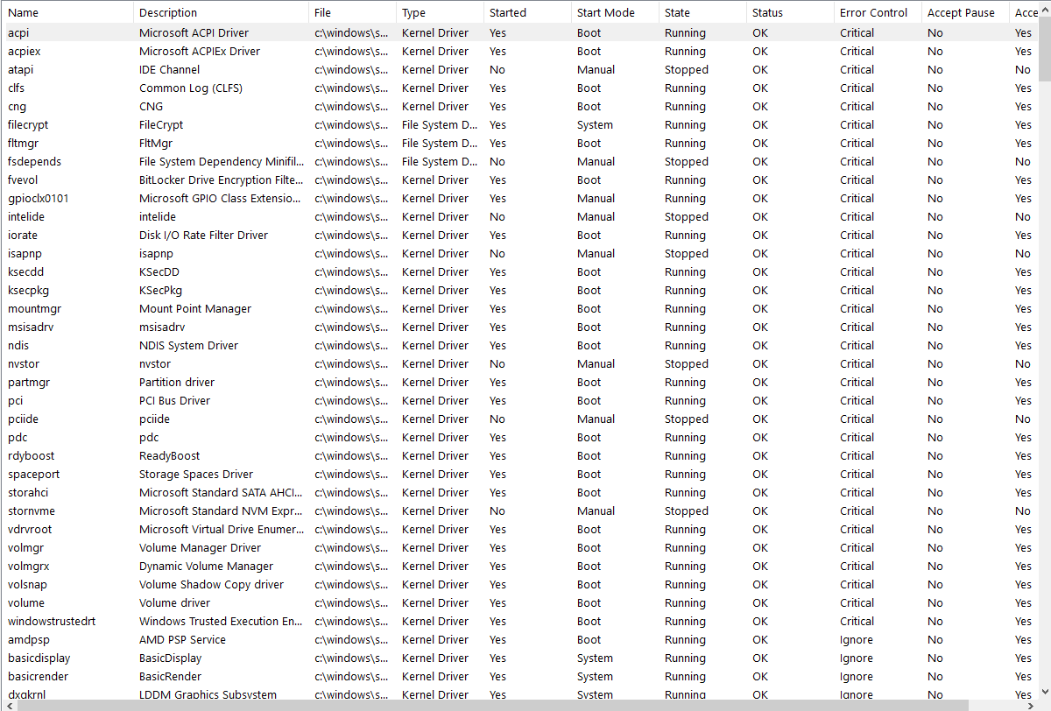Select the volsnap driver entry
Screen dimensions: 1051x711
(x=518, y=584)
